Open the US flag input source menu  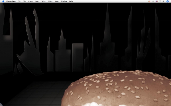click(156, 1)
